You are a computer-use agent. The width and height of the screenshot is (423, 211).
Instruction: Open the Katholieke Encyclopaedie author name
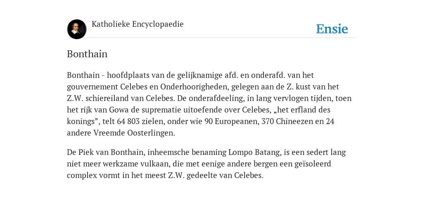pos(138,24)
